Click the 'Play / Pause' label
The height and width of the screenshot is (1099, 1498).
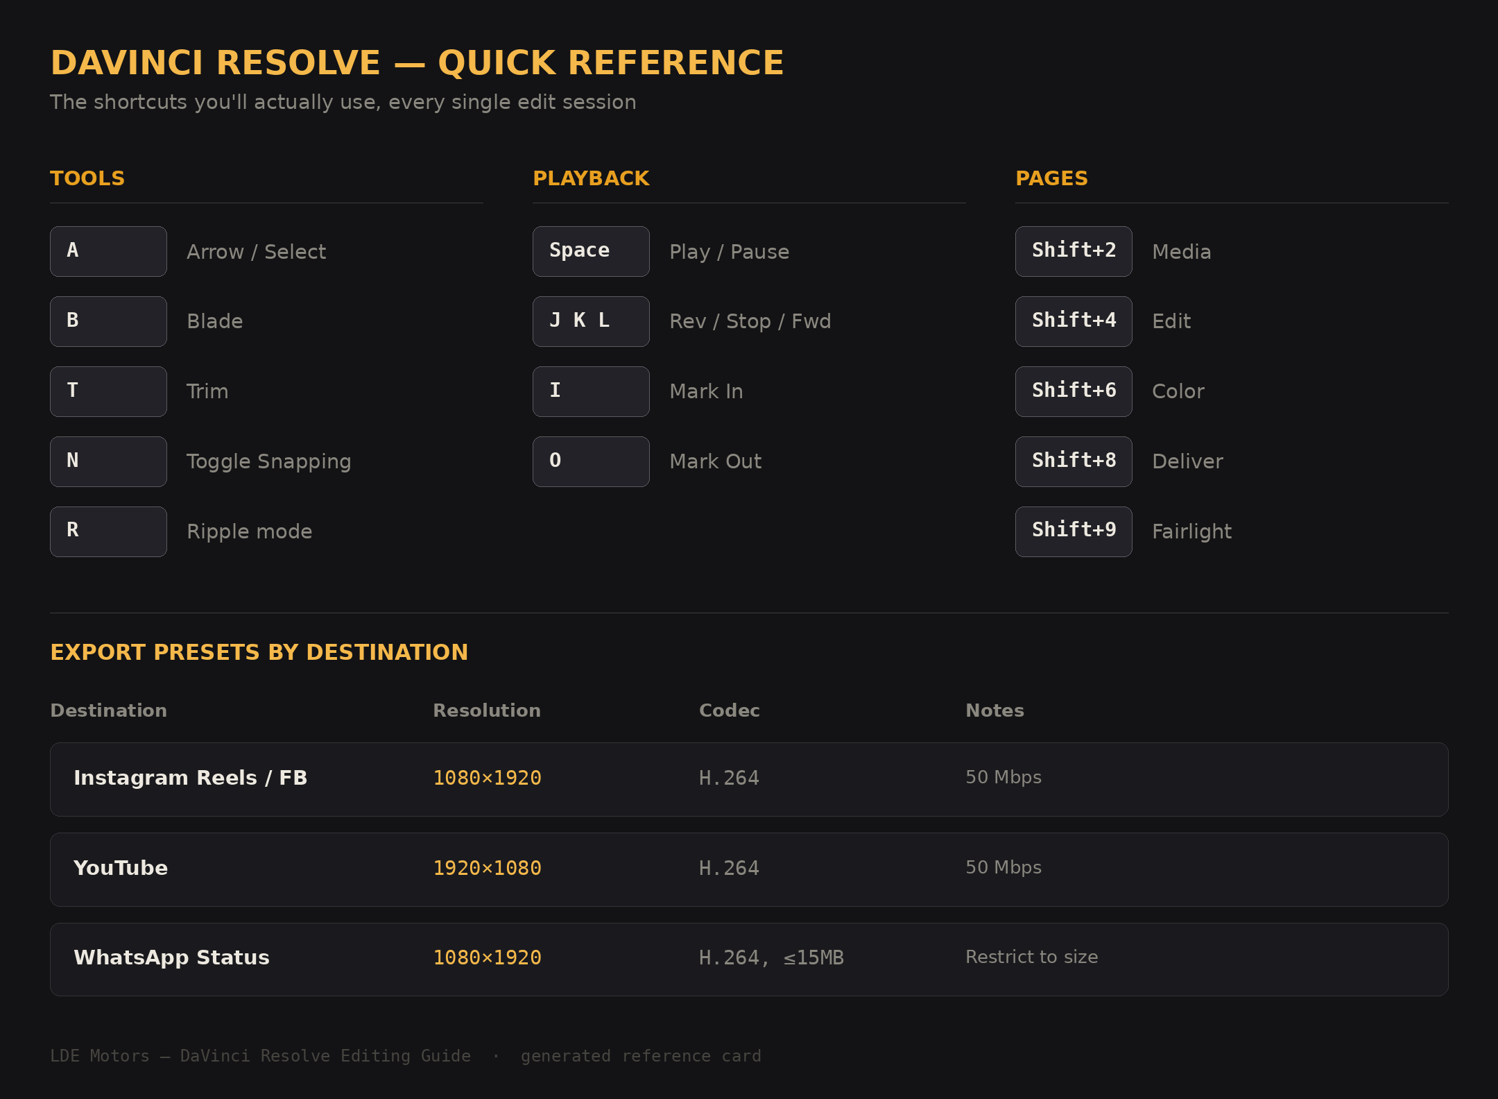[730, 252]
